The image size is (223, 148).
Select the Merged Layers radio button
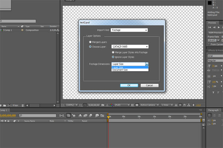(90, 42)
